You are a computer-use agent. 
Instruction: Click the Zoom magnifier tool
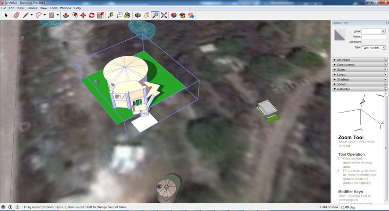(x=155, y=16)
